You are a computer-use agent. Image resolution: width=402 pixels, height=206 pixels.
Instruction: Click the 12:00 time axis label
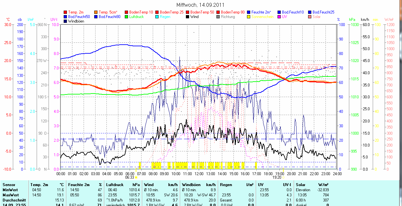click(199, 174)
